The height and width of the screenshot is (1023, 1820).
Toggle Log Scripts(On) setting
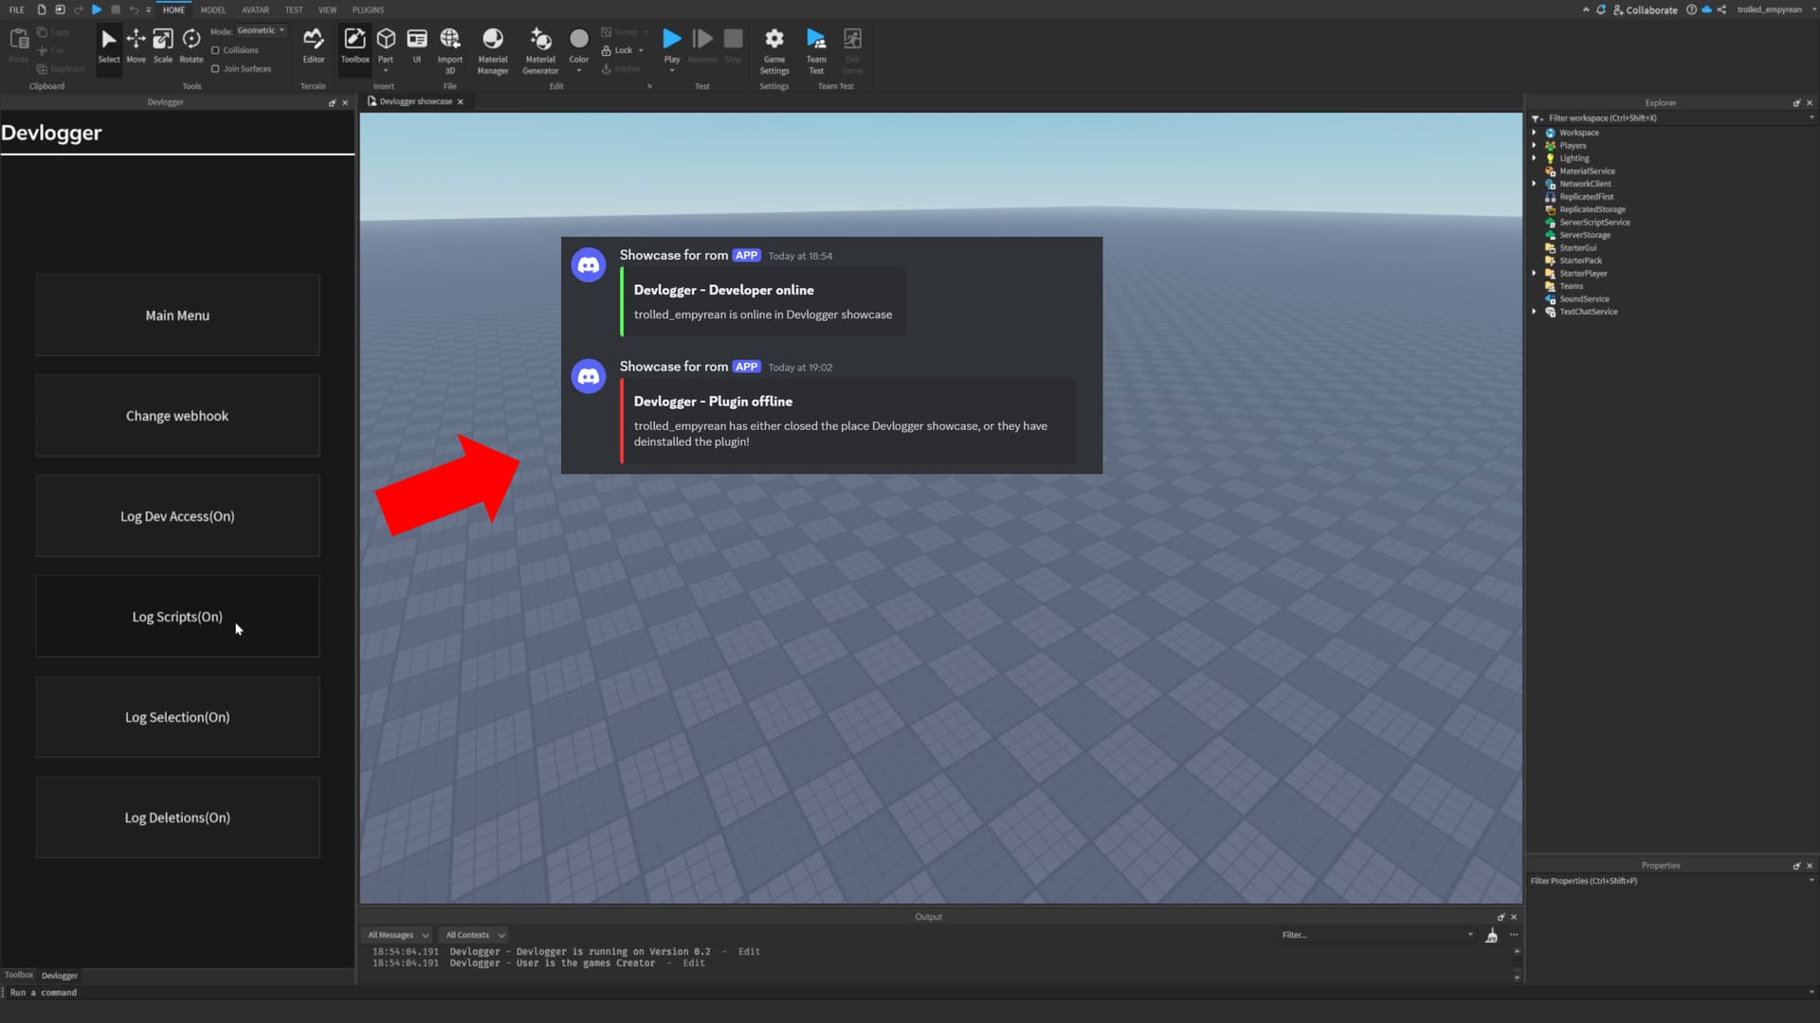[177, 617]
